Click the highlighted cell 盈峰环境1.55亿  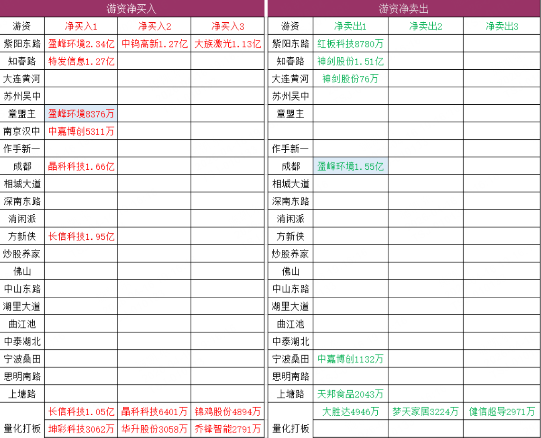350,166
